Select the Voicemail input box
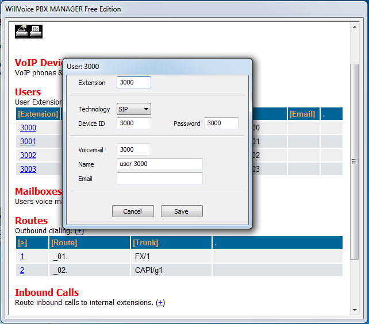The height and width of the screenshot is (324, 369). pyautogui.click(x=134, y=149)
